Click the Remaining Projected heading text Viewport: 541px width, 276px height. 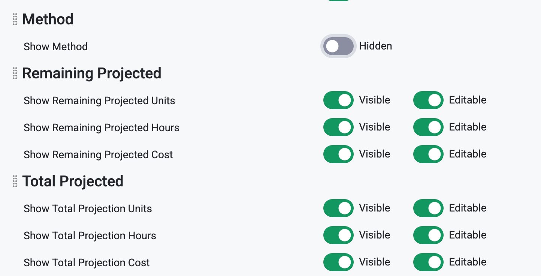[x=92, y=73]
